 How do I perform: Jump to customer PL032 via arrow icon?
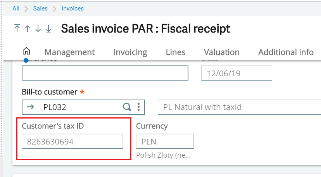point(30,107)
